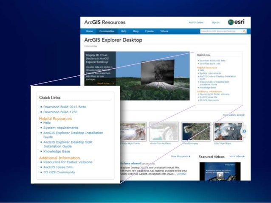Image resolution: width=271 pixels, height=203 pixels.
Task: Open the Videos menu tab
Action: pyautogui.click(x=164, y=31)
